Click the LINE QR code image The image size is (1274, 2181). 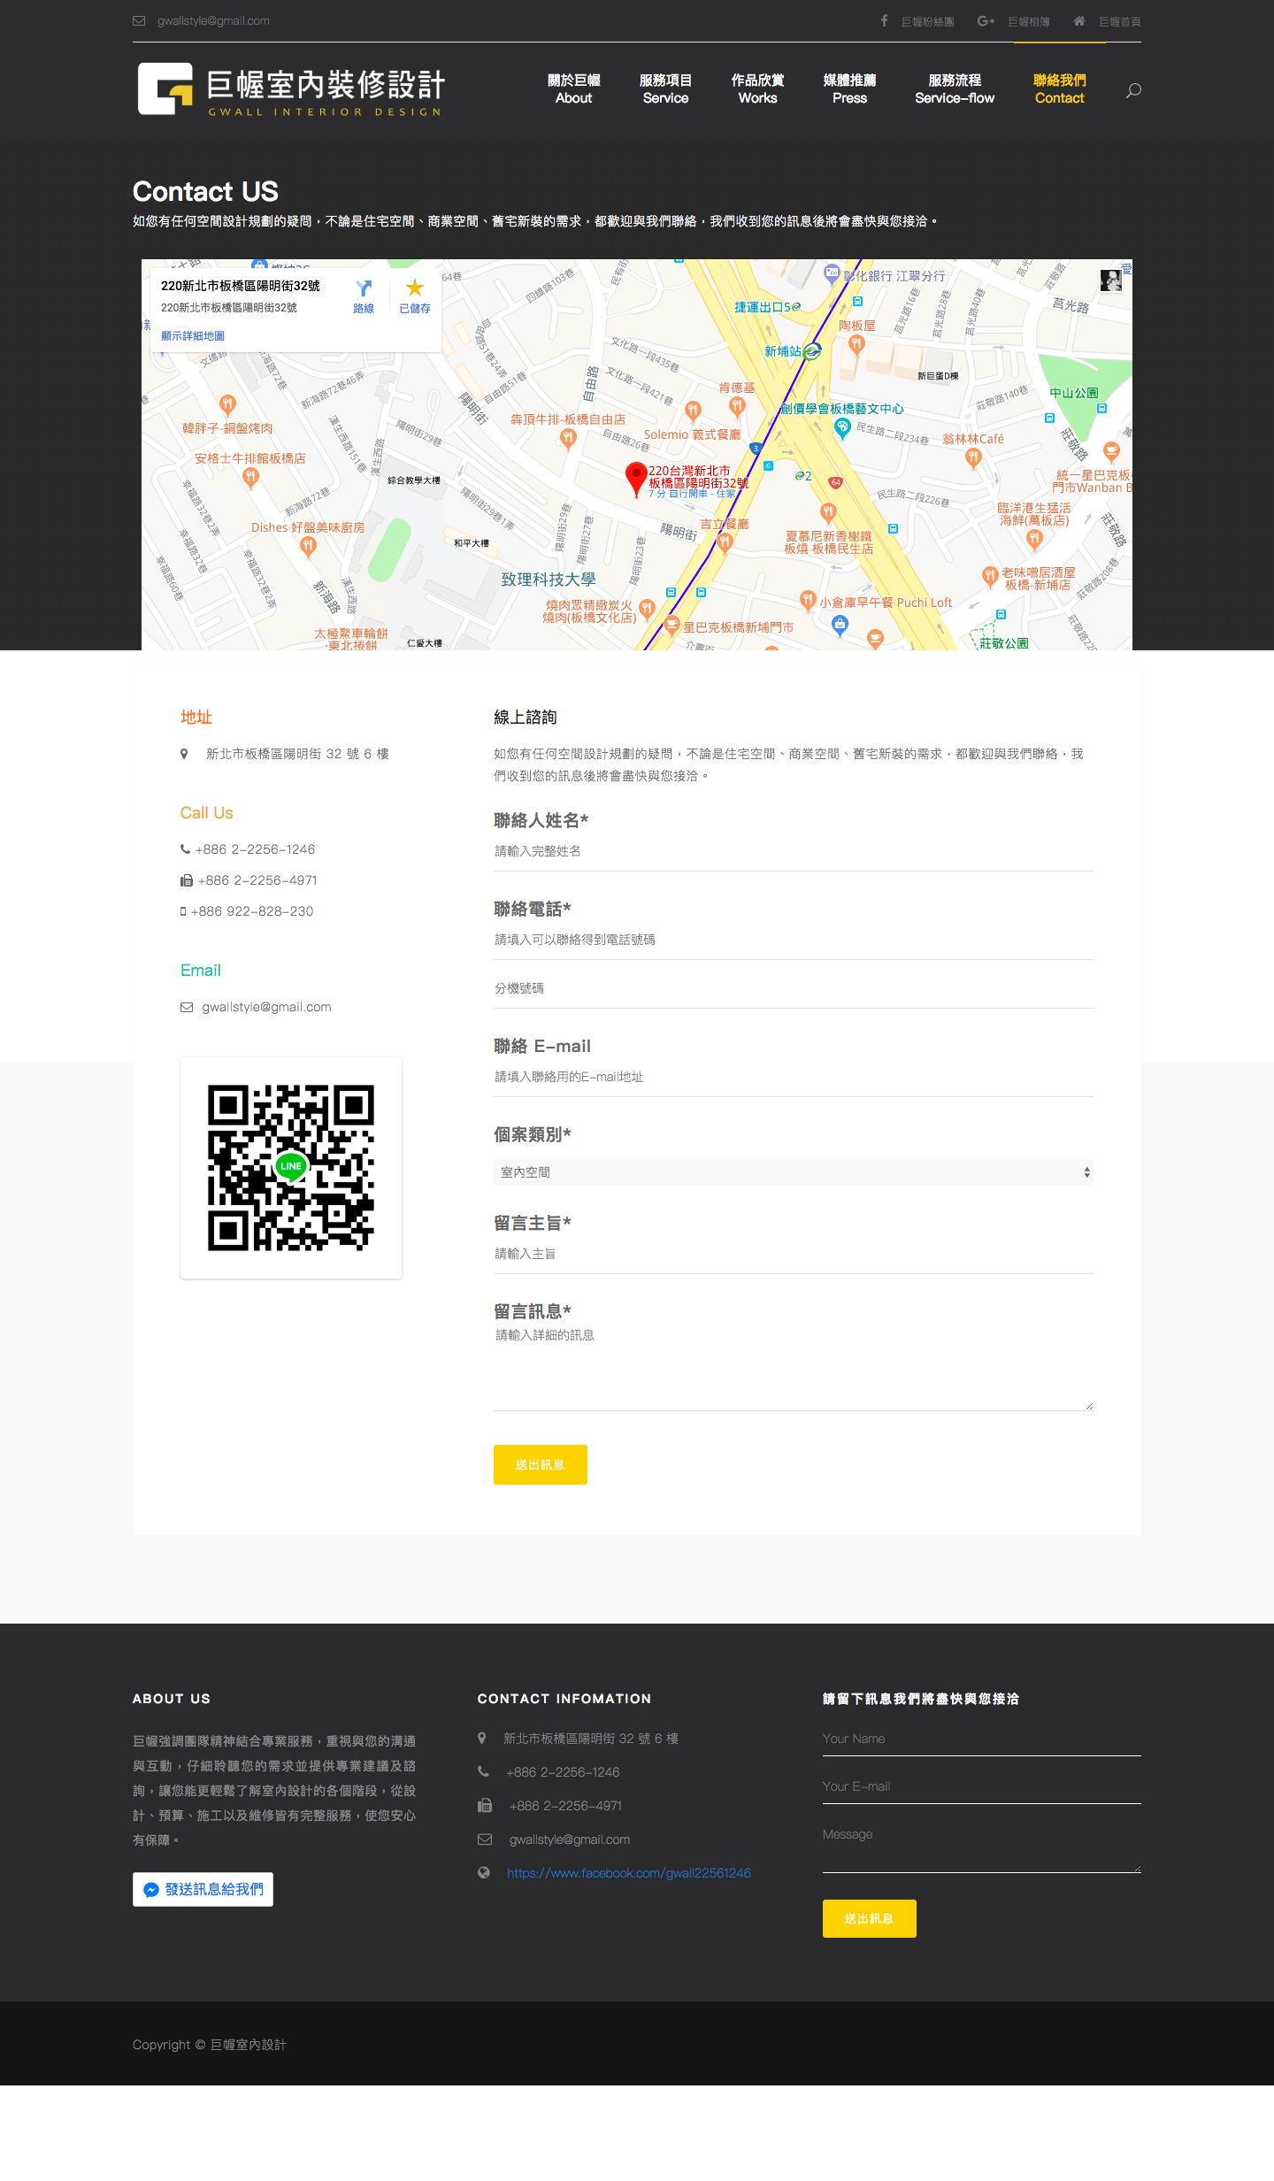291,1167
